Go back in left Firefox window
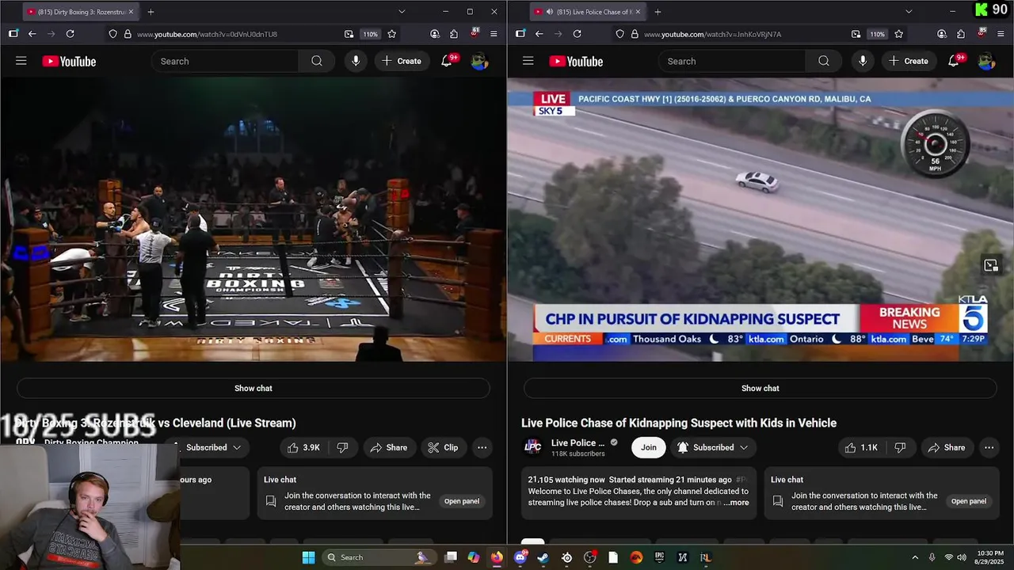 tap(32, 34)
